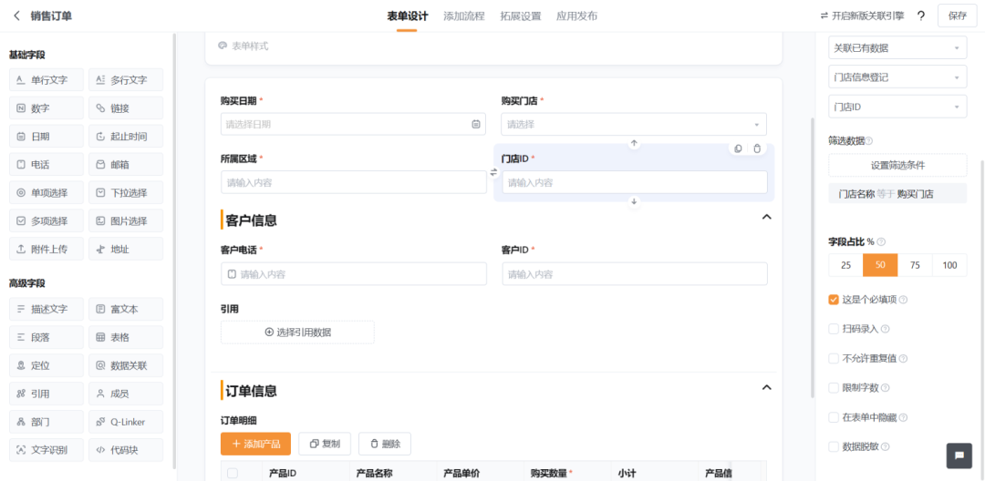Add a 代码块 field
985x481 pixels.
click(126, 450)
